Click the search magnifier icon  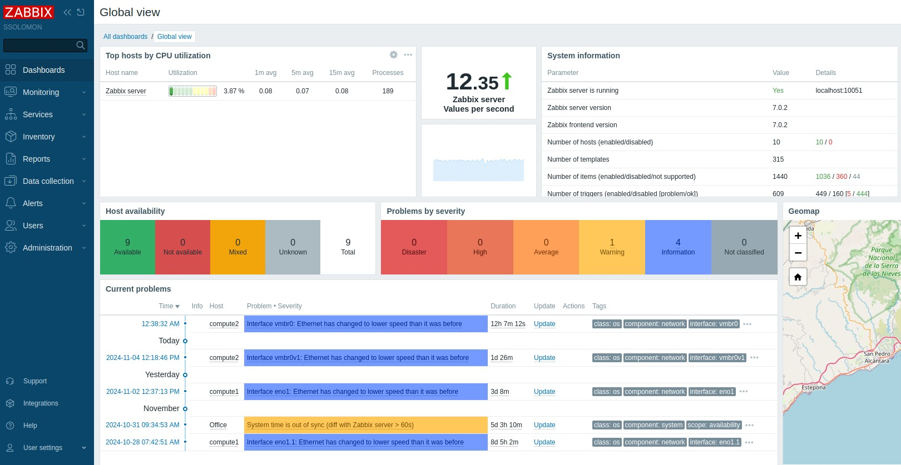point(81,45)
